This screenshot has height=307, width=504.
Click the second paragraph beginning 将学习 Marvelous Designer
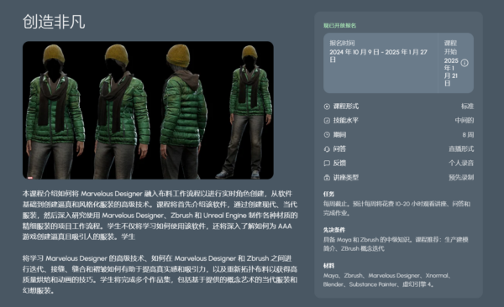point(160,274)
